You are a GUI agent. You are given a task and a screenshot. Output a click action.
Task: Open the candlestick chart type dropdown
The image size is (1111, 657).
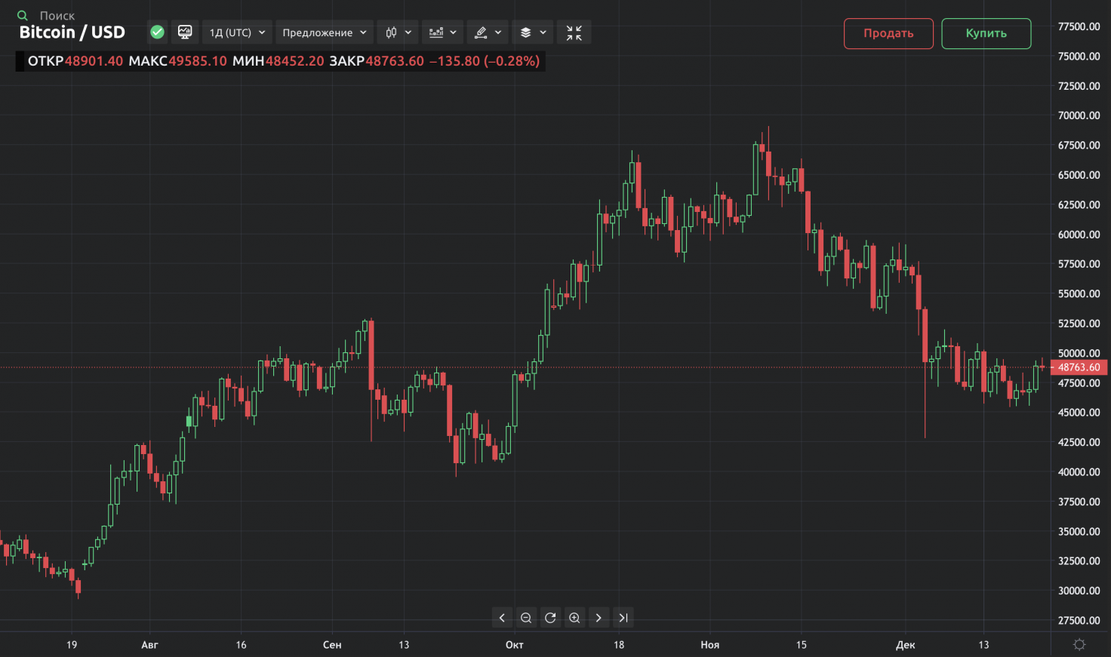(x=399, y=32)
